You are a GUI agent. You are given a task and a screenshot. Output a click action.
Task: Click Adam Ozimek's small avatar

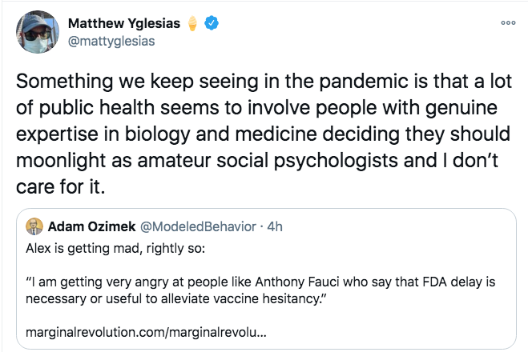click(x=34, y=226)
